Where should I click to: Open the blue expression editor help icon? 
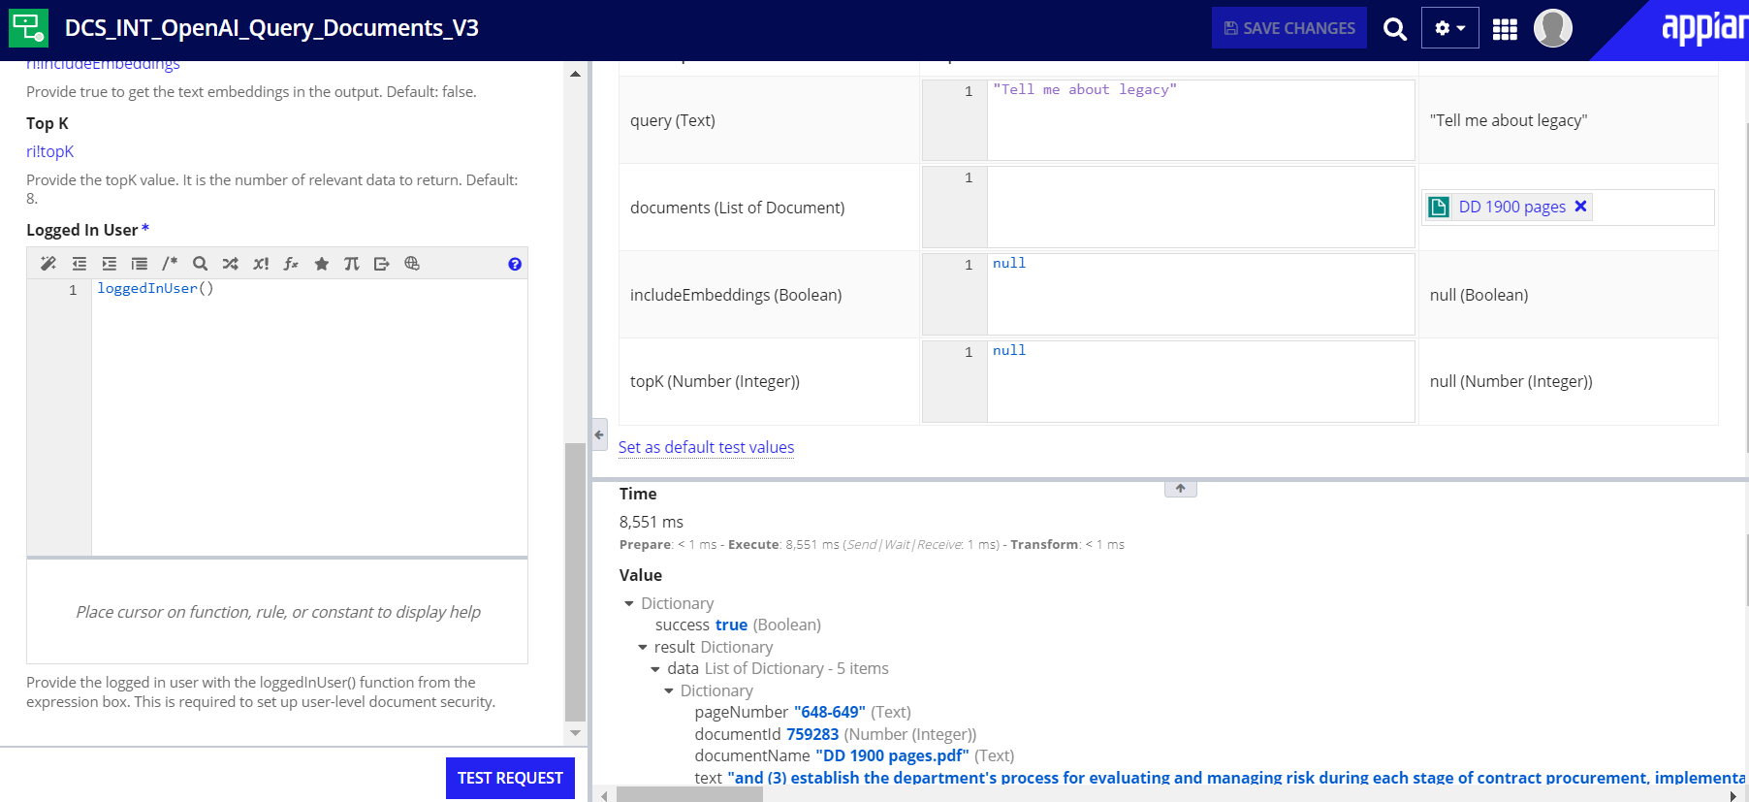pos(515,264)
